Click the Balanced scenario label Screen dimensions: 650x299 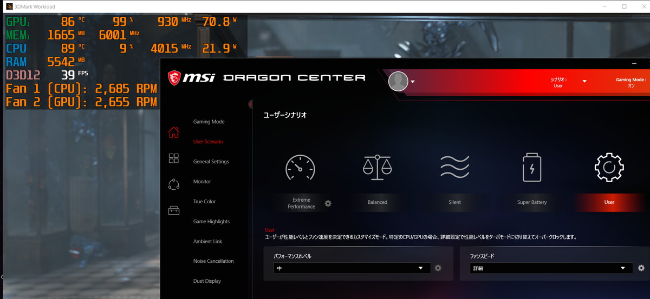pos(378,202)
